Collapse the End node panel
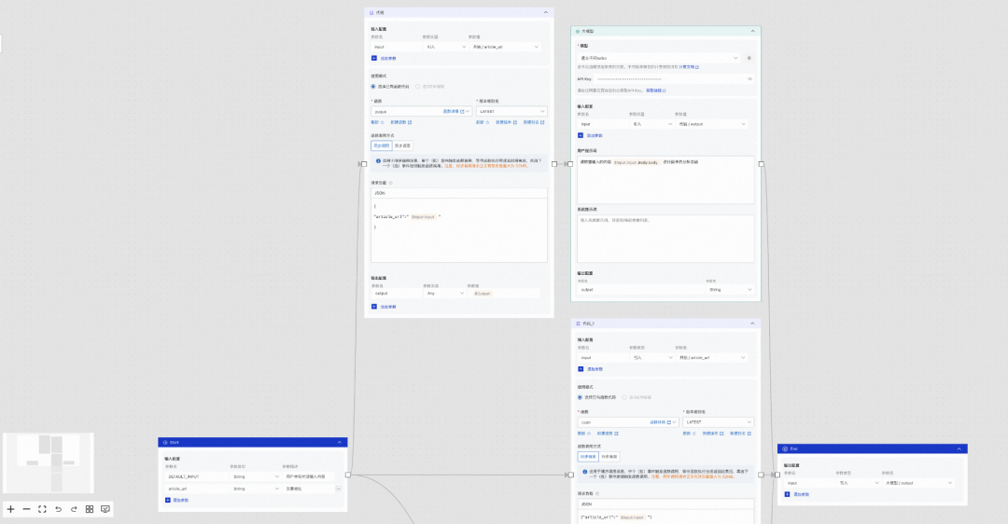The height and width of the screenshot is (524, 1008). 959,448
